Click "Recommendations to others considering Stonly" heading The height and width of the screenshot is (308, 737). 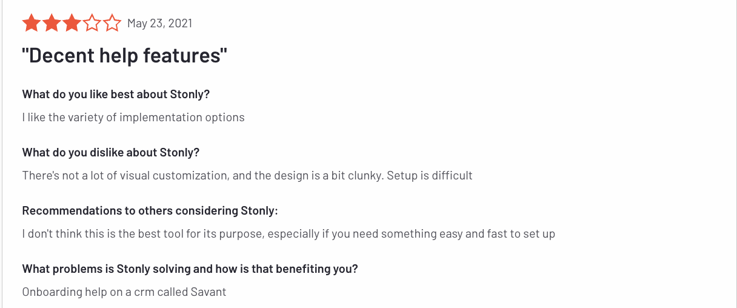tap(150, 210)
